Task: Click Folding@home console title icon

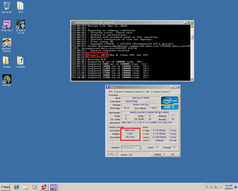Action: pos(73,23)
